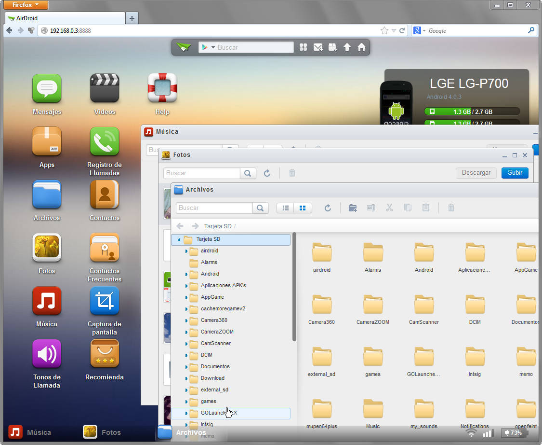This screenshot has width=542, height=445.
Task: Open a new browser tab
Action: click(132, 18)
